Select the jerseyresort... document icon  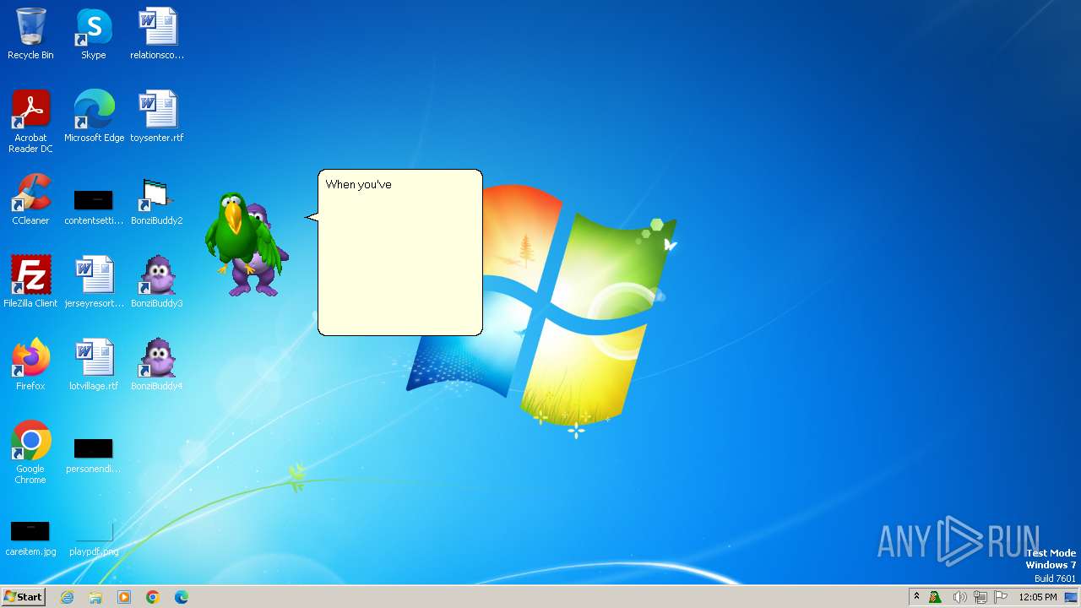click(x=94, y=282)
